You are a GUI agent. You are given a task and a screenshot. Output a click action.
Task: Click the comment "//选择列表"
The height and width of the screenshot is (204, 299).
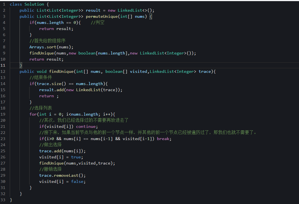tap(41, 108)
